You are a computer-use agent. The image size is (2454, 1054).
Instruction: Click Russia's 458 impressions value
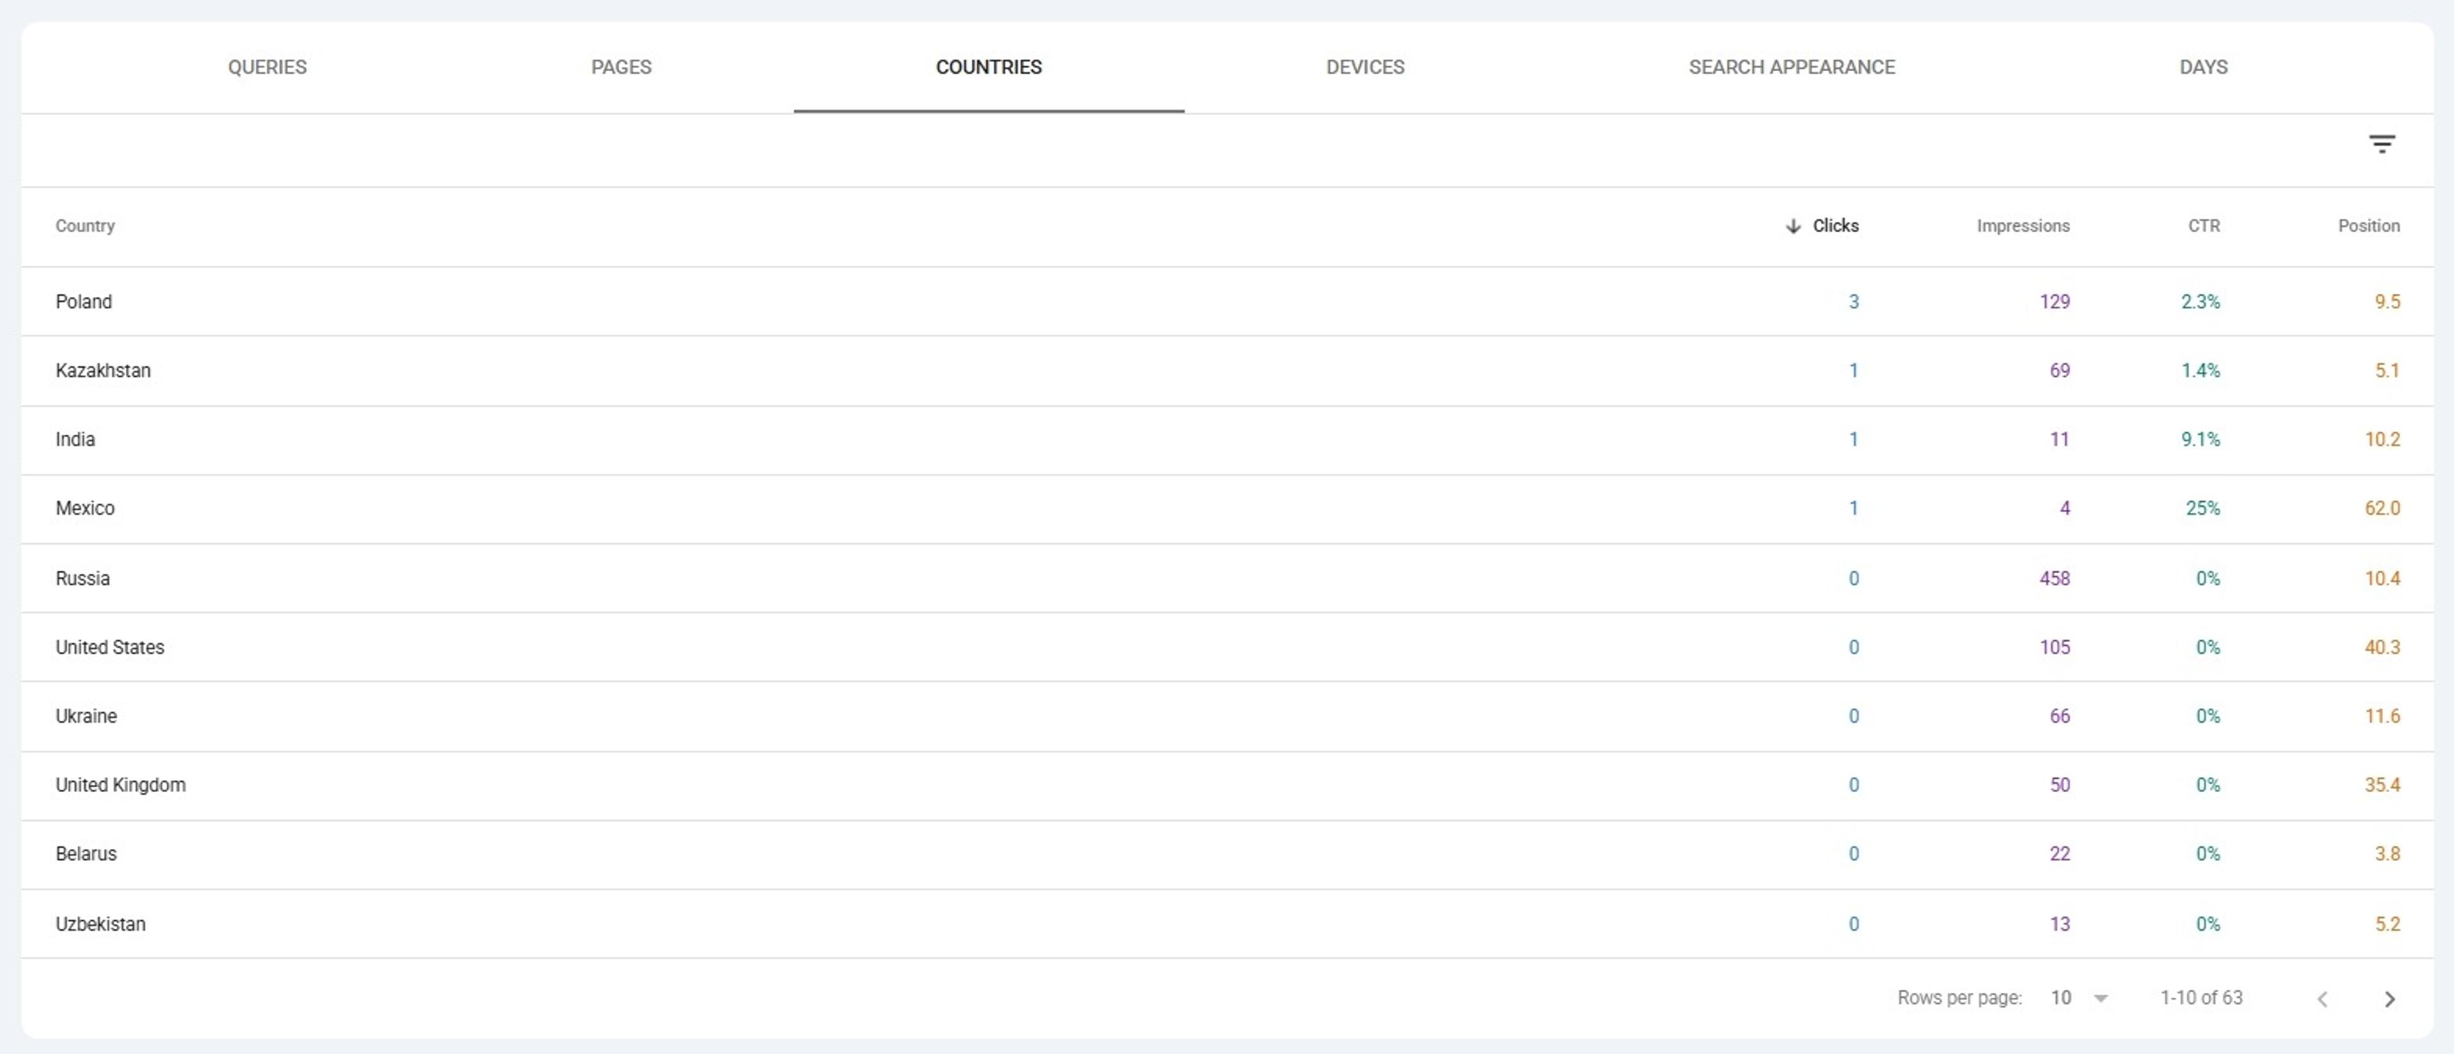[x=2054, y=578]
